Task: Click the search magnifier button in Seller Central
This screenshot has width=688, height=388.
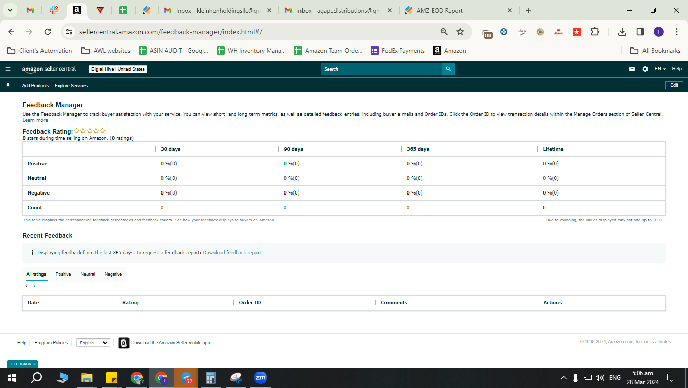Action: [448, 69]
